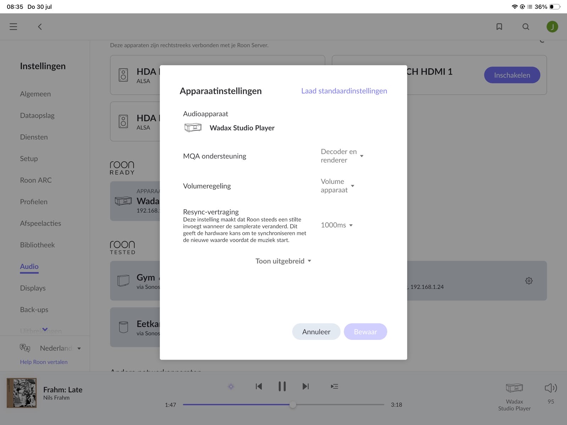The image size is (567, 425).
Task: Go back with the arrow icon
Action: pyautogui.click(x=40, y=27)
